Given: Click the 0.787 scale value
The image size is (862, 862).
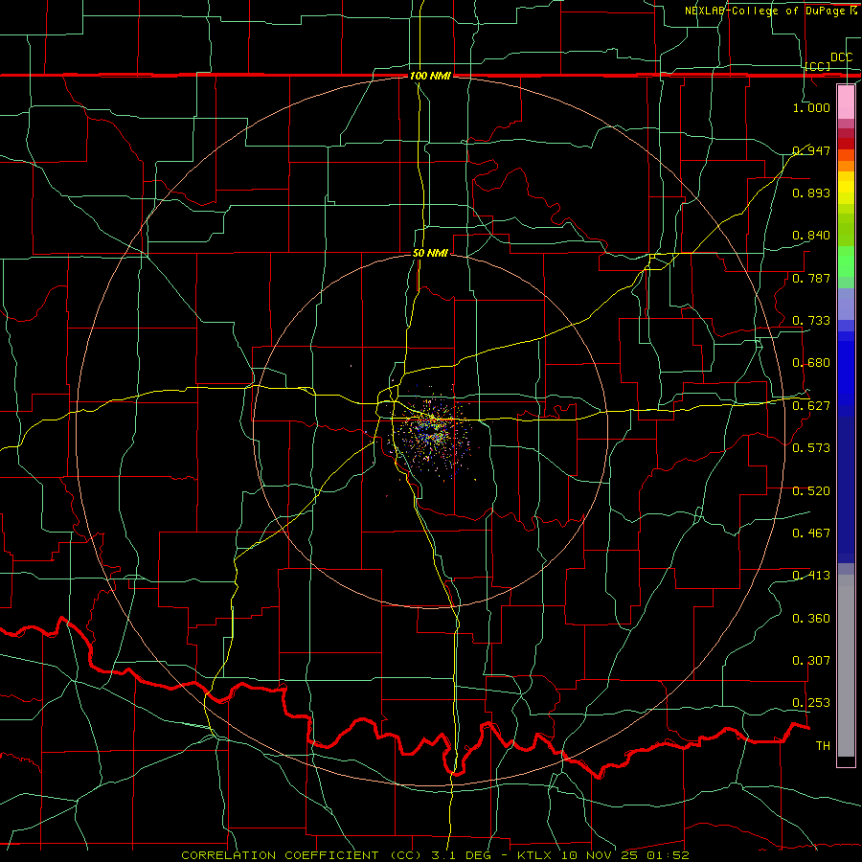Looking at the screenshot, I should [811, 278].
